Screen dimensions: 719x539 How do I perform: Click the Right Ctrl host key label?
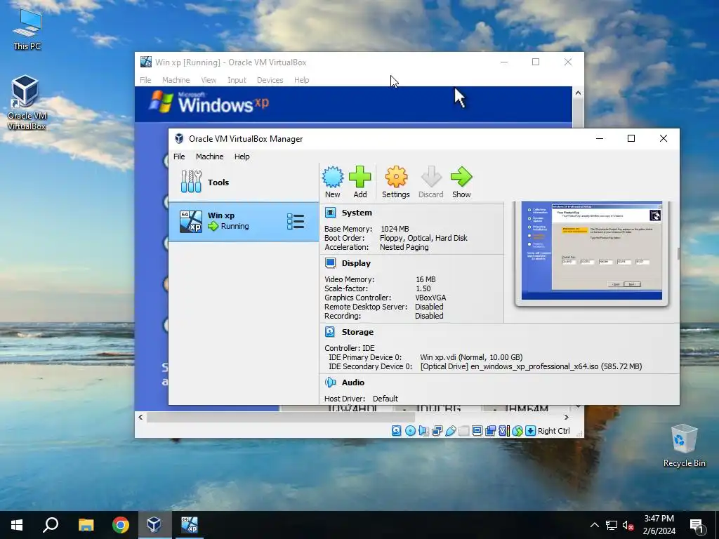(554, 431)
